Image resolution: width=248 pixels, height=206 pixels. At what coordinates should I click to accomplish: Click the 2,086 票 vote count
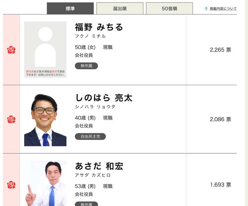[x=220, y=119]
